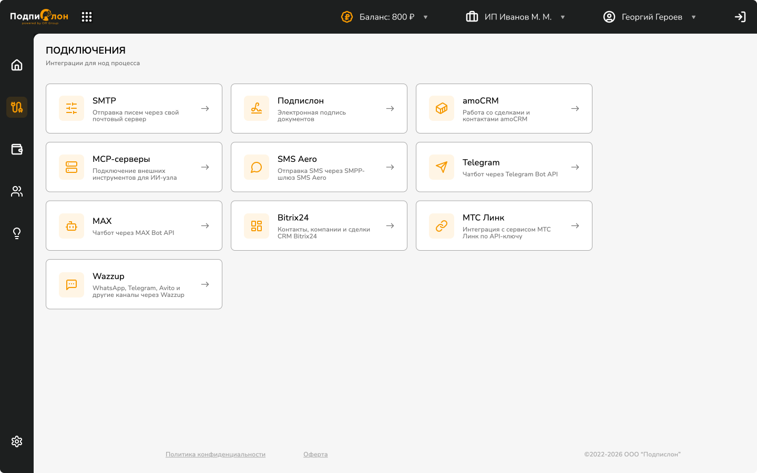Open Bitrix24 via its arrow
Screen dimensions: 757x473
(x=390, y=226)
